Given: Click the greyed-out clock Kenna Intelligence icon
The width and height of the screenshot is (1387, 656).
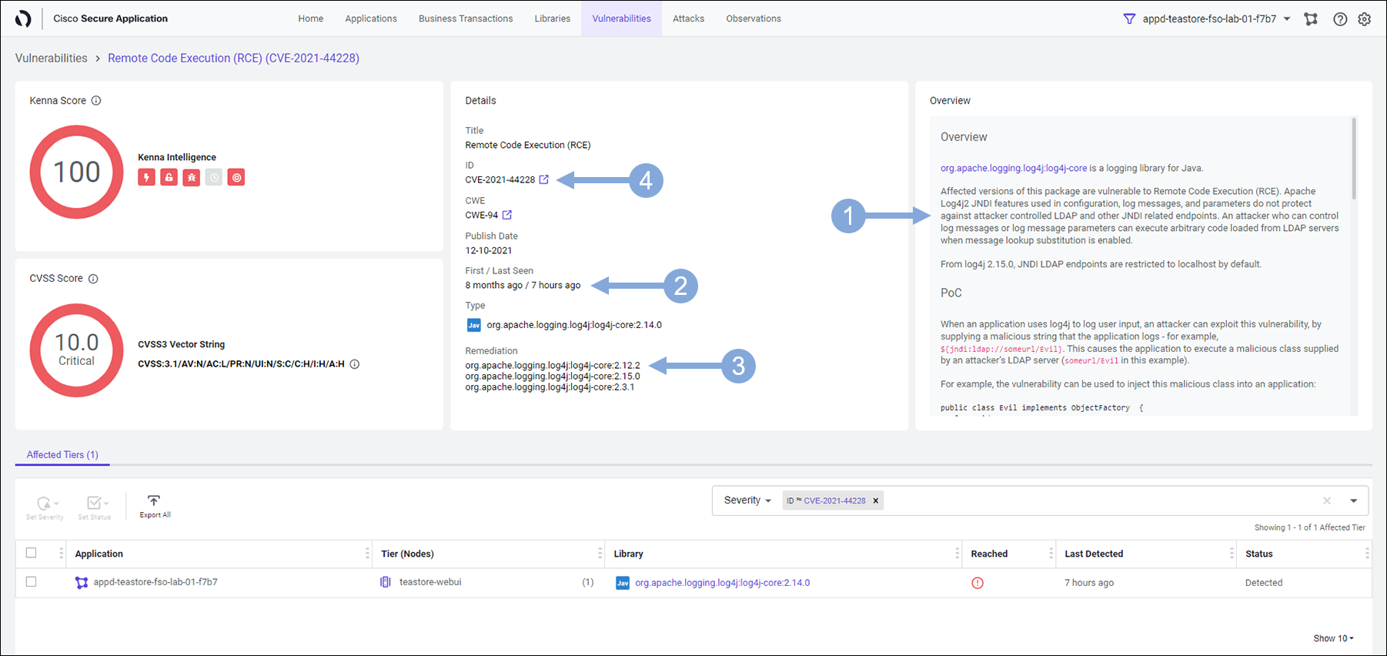Looking at the screenshot, I should coord(214,178).
